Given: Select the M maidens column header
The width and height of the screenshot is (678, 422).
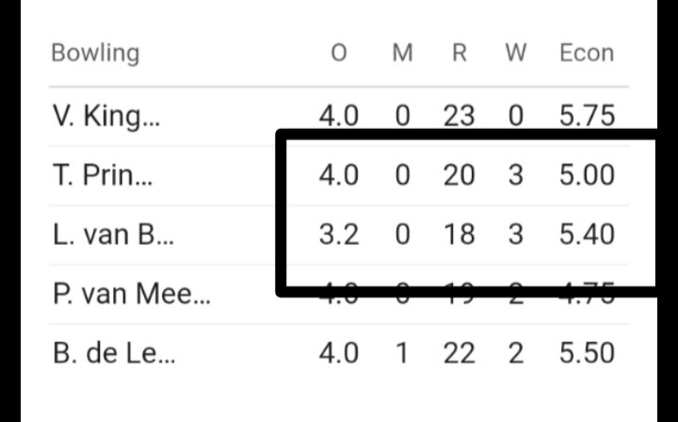Looking at the screenshot, I should coord(402,53).
